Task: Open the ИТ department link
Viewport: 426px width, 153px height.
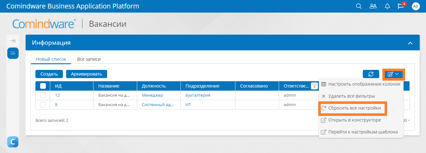Action: point(188,105)
